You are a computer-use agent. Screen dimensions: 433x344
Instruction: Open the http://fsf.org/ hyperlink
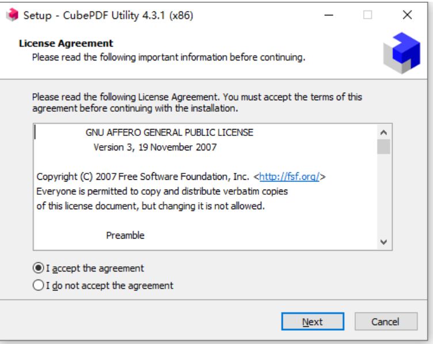293,176
